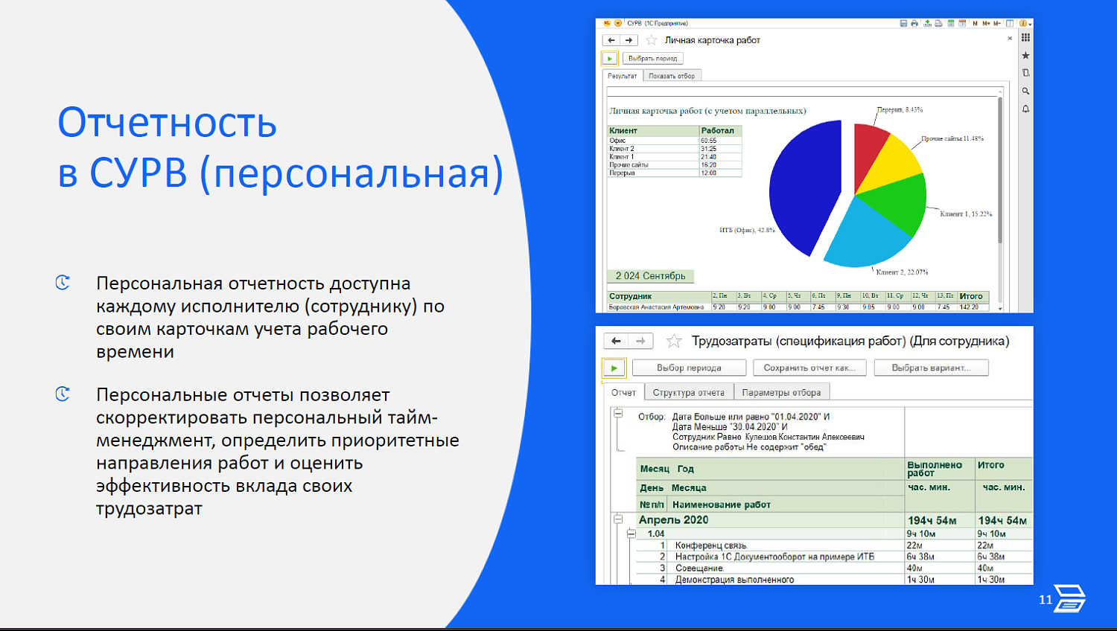This screenshot has width=1117, height=631.
Task: Click the panel layout icon in title bar
Action: pyautogui.click(x=1010, y=23)
